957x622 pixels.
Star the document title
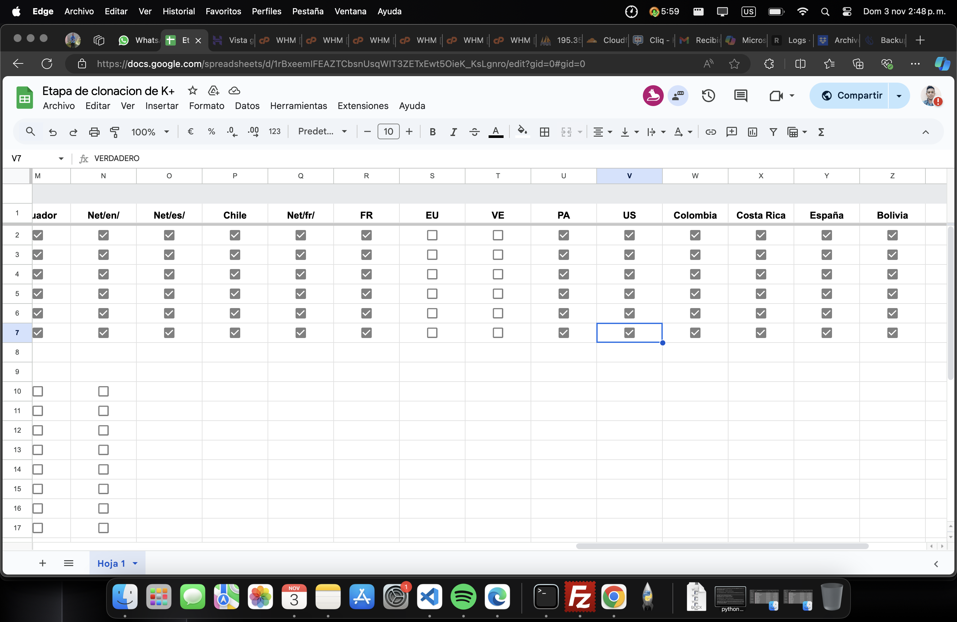coord(193,91)
